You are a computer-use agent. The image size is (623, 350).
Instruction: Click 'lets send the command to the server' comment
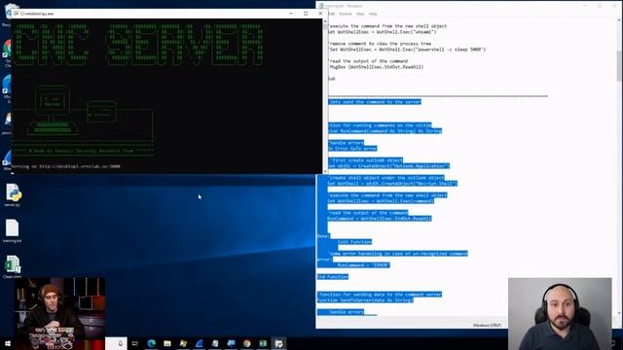coord(374,102)
